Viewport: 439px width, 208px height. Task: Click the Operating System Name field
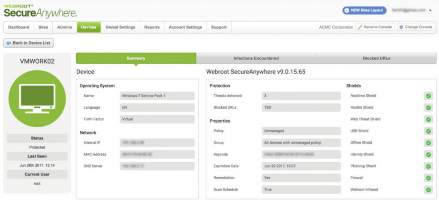pyautogui.click(x=157, y=96)
